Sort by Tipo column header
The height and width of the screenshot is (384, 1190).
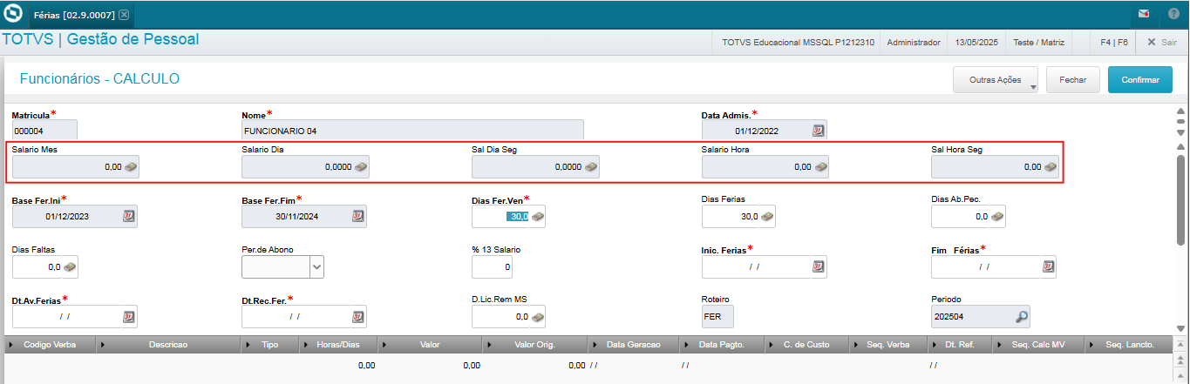(270, 345)
